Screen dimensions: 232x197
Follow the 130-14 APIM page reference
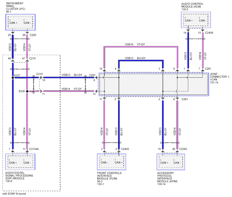pyautogui.click(x=161, y=184)
